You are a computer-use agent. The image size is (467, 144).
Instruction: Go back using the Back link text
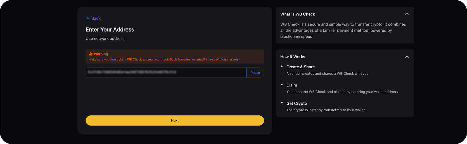[x=96, y=18]
